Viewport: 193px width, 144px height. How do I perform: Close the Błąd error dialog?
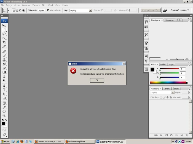pos(124,64)
